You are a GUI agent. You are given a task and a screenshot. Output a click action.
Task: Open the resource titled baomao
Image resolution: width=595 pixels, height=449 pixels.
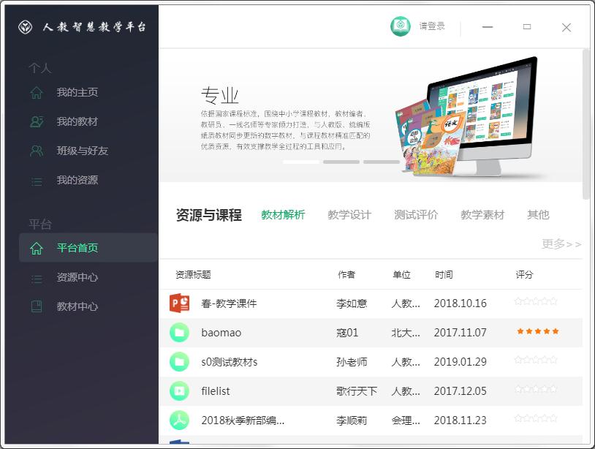(221, 333)
